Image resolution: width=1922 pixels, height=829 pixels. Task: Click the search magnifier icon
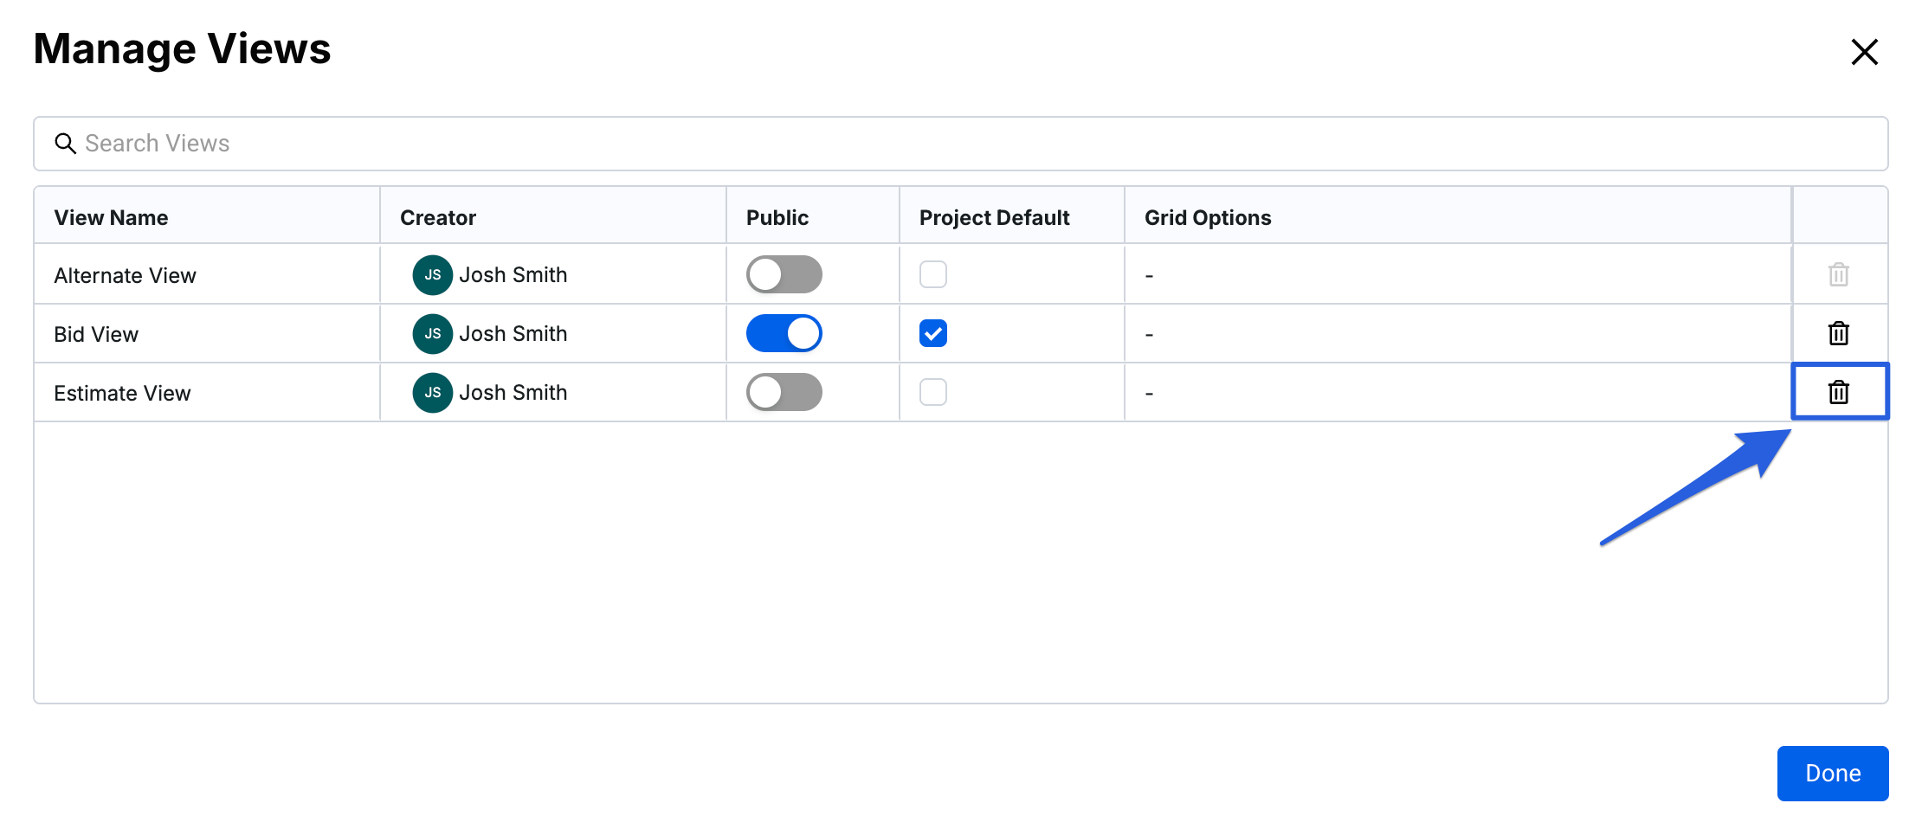coord(66,144)
